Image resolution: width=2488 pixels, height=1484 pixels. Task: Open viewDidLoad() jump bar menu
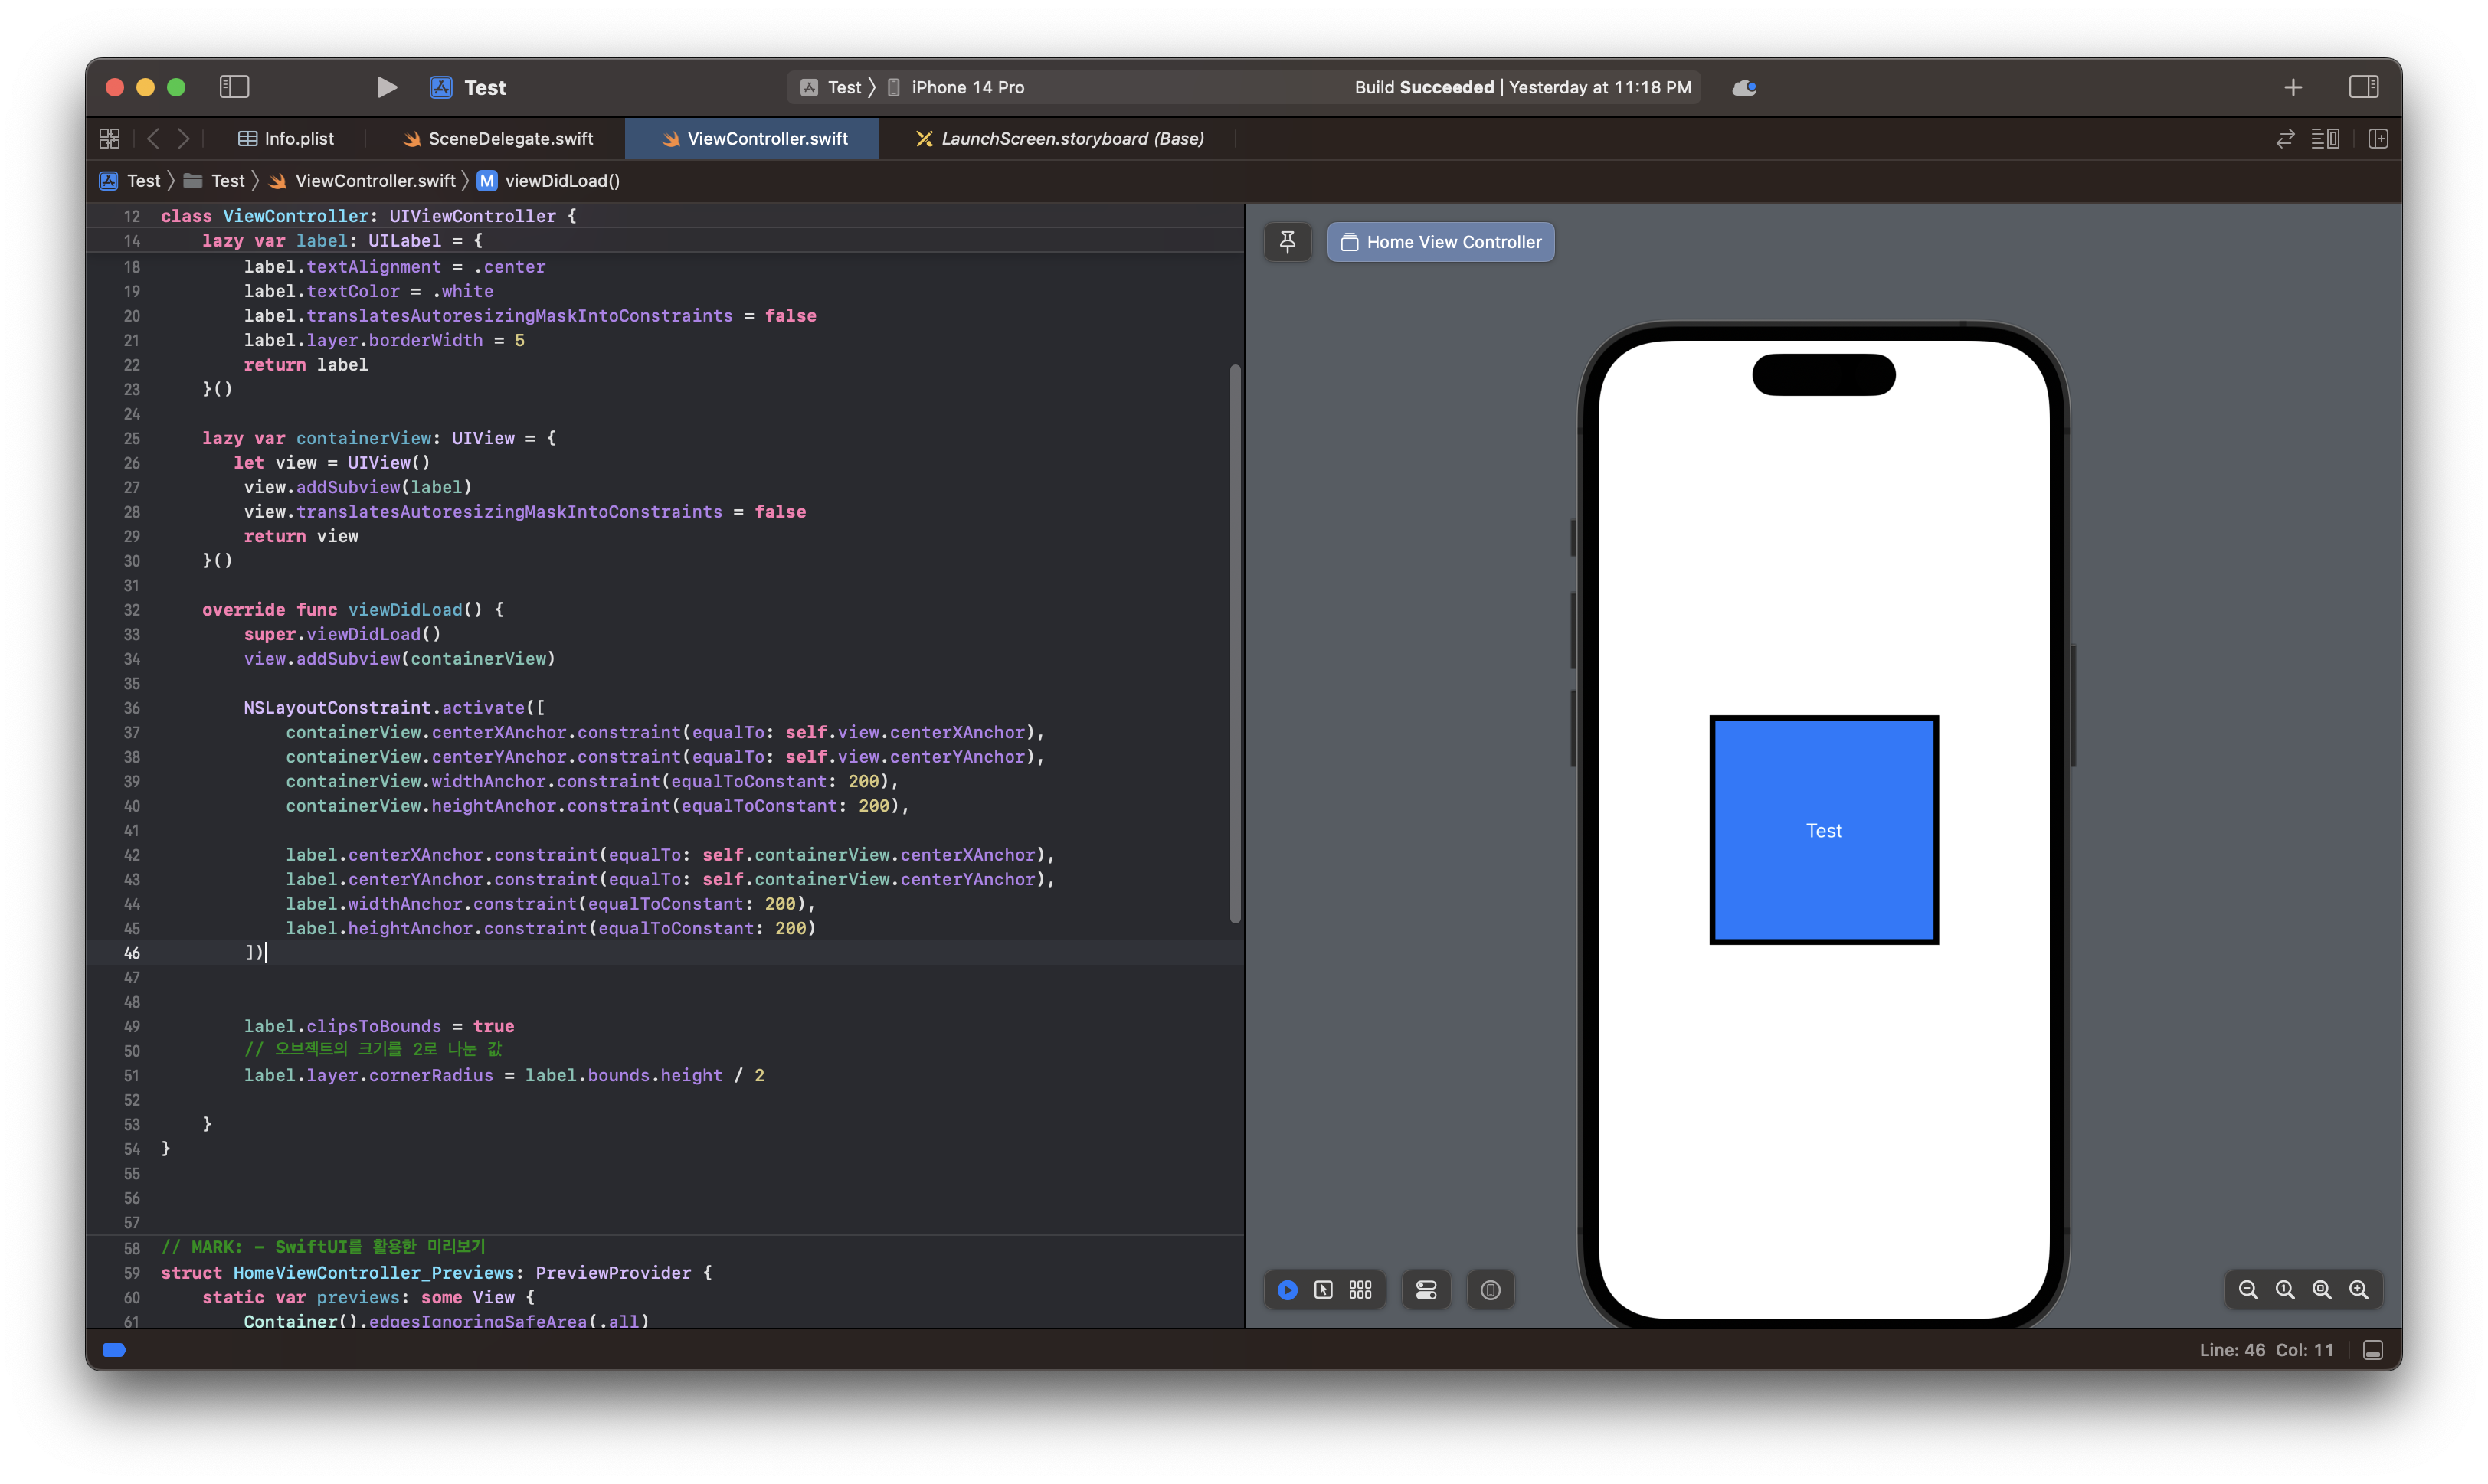point(561,181)
